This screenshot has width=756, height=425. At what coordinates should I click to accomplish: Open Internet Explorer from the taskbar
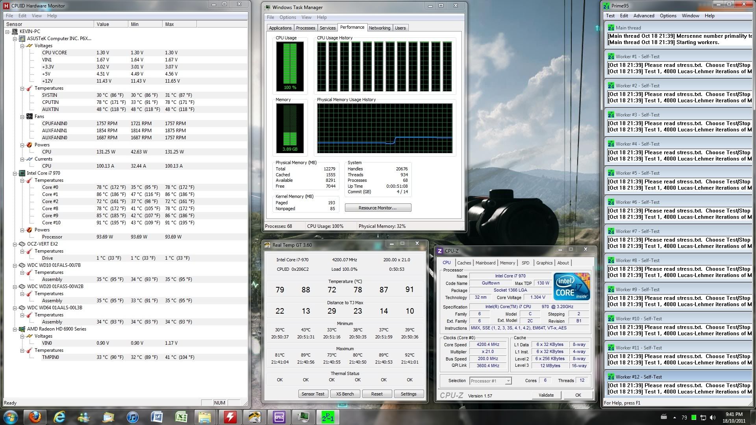(59, 417)
